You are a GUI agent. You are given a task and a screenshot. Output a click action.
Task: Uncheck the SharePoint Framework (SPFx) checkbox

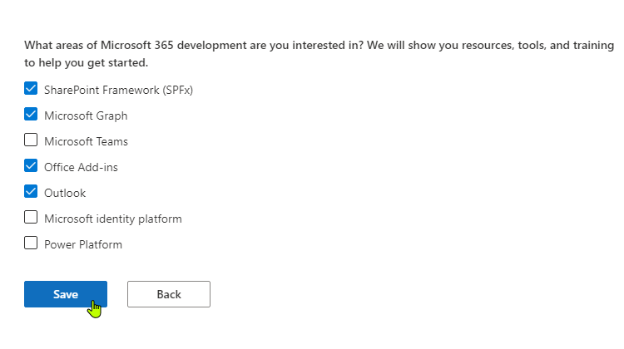[31, 89]
